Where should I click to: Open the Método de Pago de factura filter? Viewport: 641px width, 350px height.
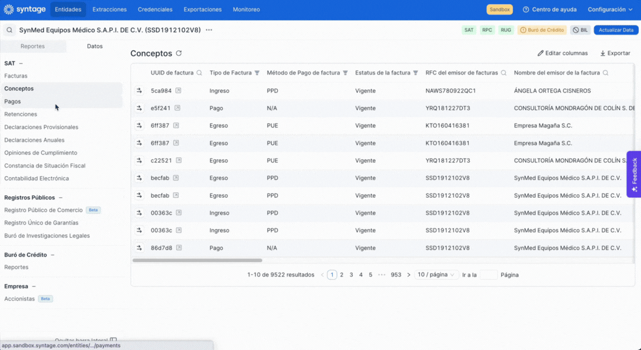point(345,73)
